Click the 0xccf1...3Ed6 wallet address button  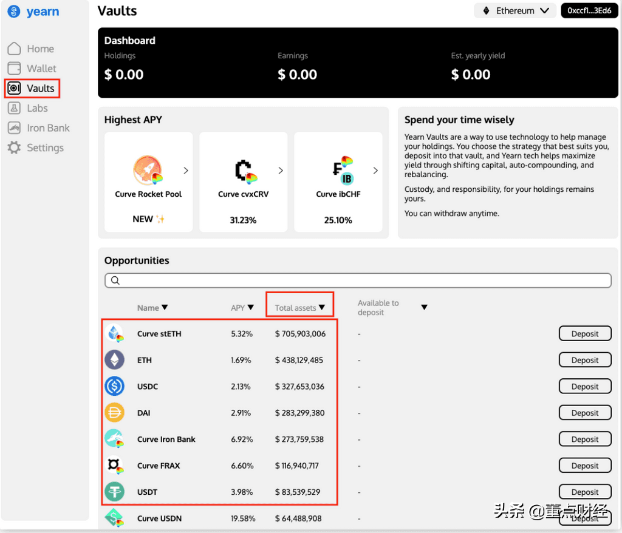[589, 11]
